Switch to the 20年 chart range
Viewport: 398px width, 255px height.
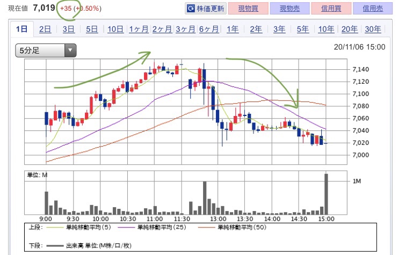350,29
